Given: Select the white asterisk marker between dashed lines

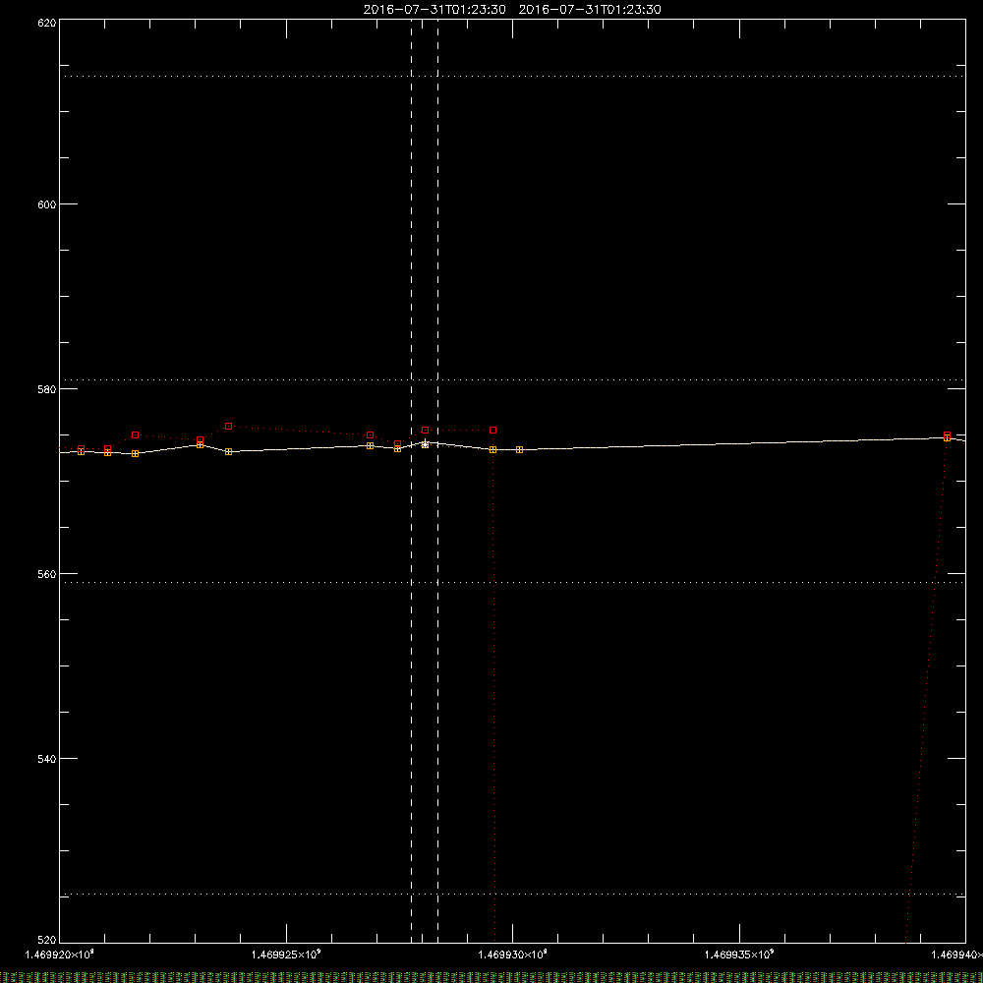Looking at the screenshot, I should click(x=425, y=444).
